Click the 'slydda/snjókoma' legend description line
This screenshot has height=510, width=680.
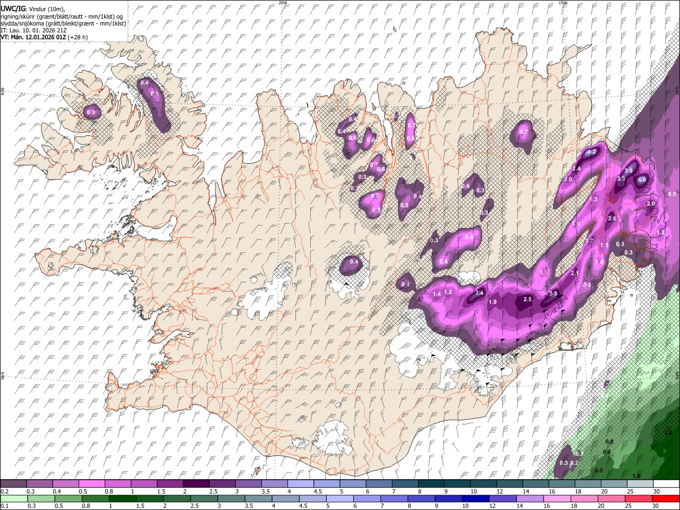coord(63,23)
